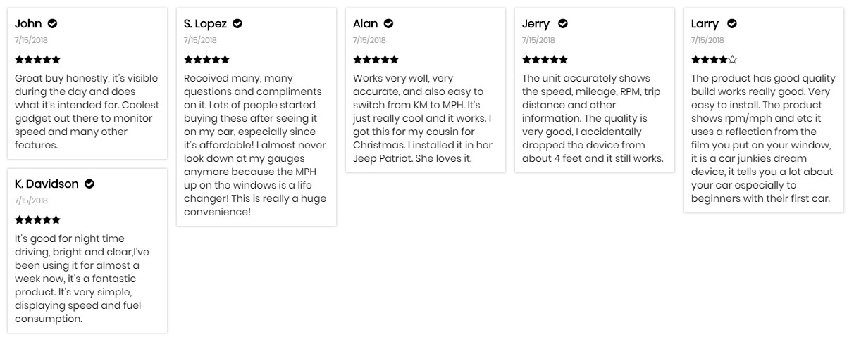Click the reviewer name K. Davidson

(47, 184)
